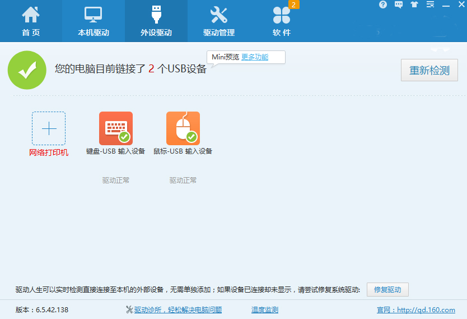The width and height of the screenshot is (467, 319).
Task: Select the keyboard USB device icon
Action: pyautogui.click(x=116, y=128)
